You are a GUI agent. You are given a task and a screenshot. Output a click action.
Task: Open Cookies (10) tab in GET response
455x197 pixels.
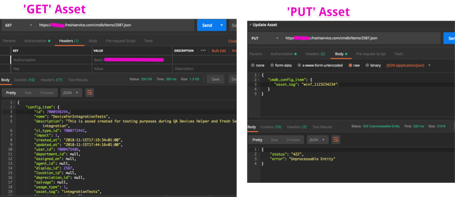[x=24, y=80]
